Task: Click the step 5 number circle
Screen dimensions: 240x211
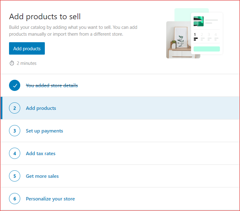Action: (x=15, y=176)
